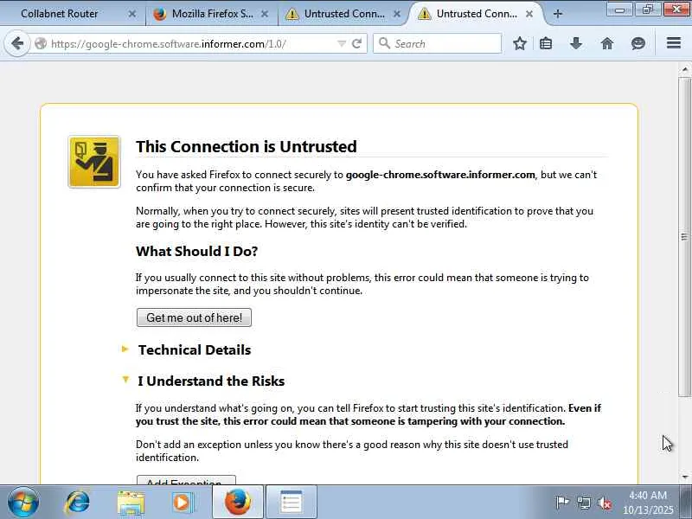692x519 pixels.
Task: Show bookmarks list icon
Action: (x=546, y=43)
